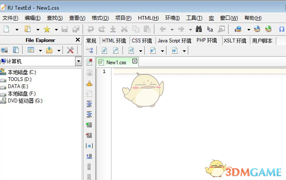Expand the open file dropdown arrow

point(38,29)
